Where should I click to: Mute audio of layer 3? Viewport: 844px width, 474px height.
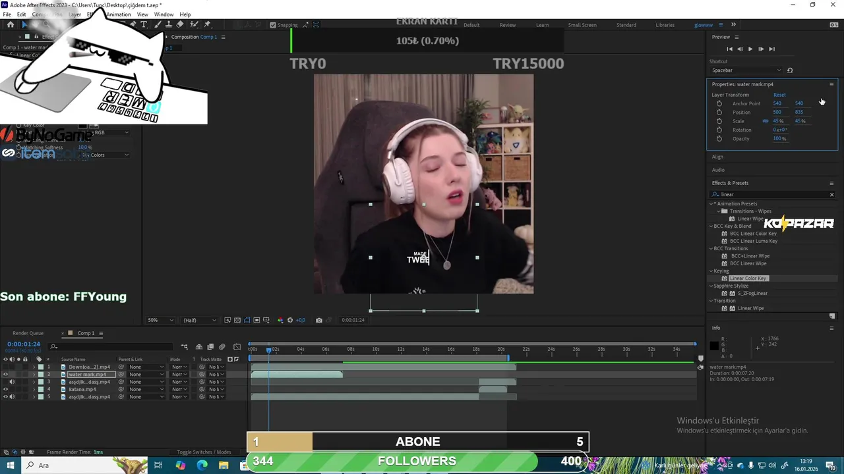click(x=12, y=382)
